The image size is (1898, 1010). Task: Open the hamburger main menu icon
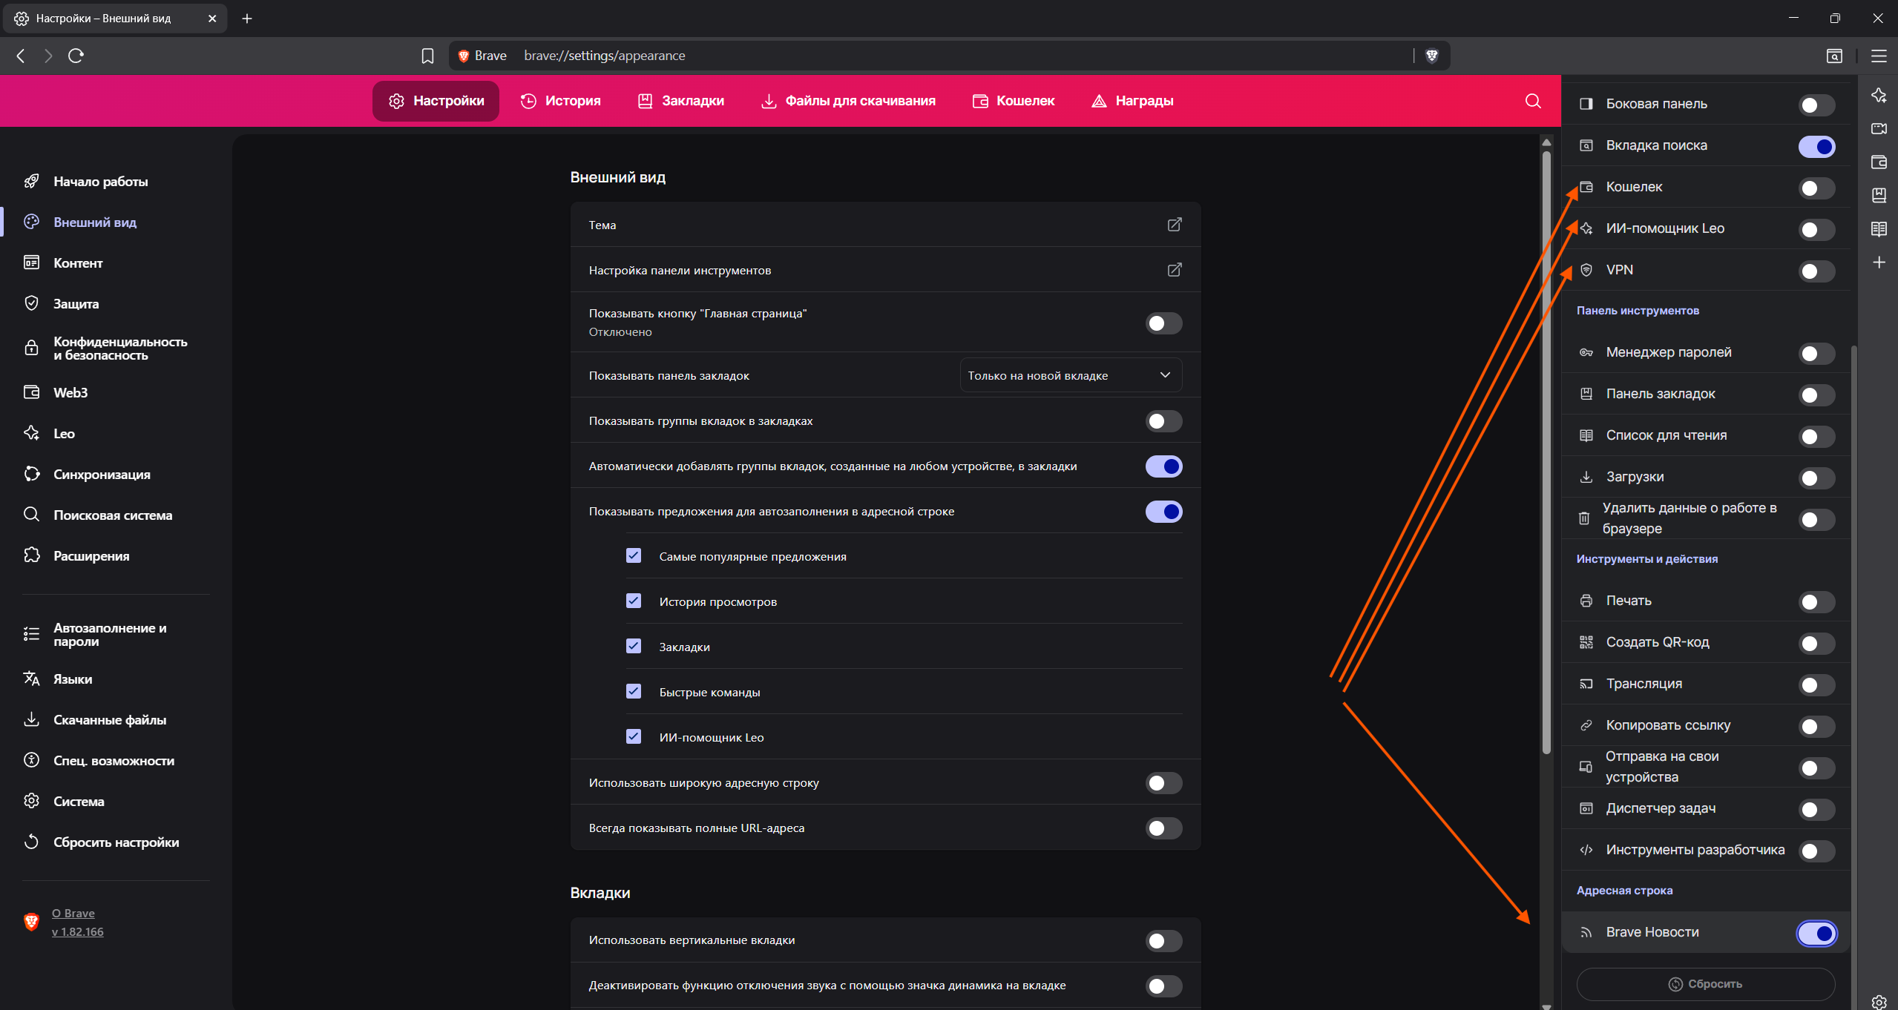[1879, 56]
